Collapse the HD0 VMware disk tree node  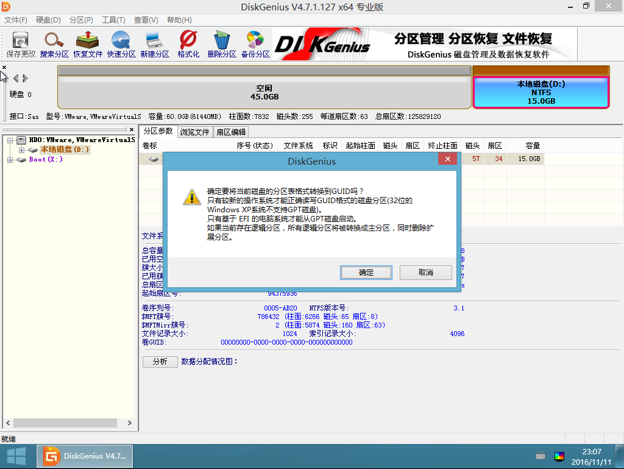10,140
